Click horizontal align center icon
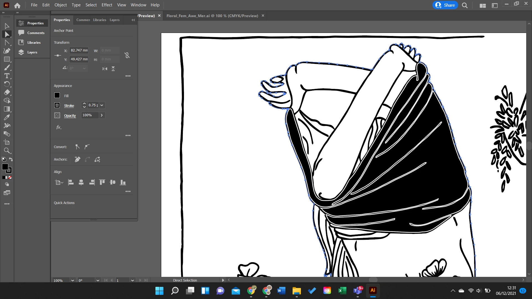The width and height of the screenshot is (532, 299). click(x=81, y=182)
